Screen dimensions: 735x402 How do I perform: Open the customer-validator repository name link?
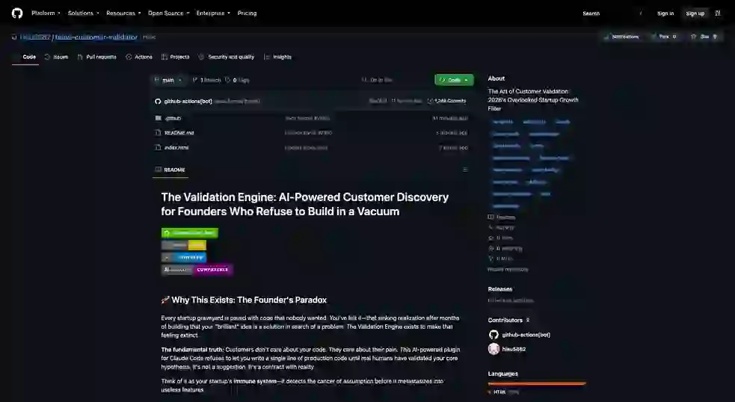[x=96, y=37]
